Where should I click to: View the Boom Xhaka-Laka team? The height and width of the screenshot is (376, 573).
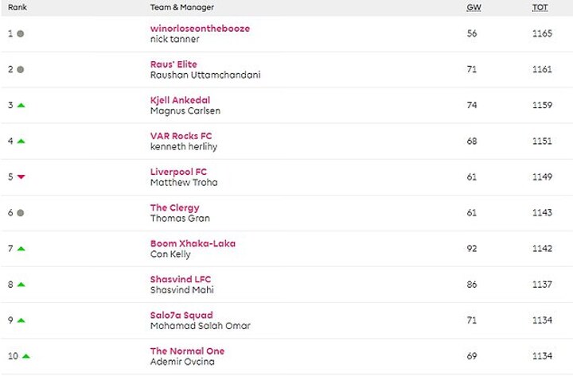[x=193, y=243]
